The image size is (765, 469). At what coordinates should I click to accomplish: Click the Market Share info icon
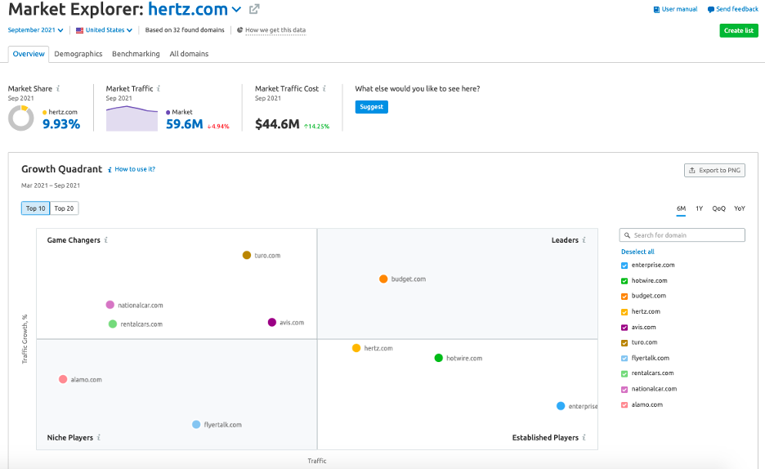click(58, 88)
